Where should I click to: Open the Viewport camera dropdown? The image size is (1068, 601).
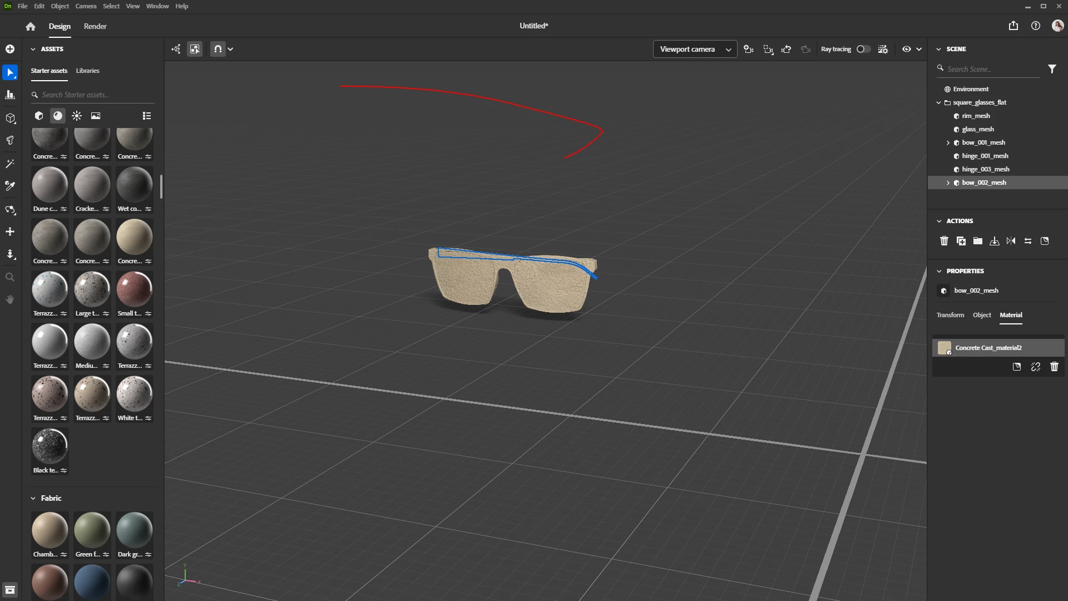[695, 49]
